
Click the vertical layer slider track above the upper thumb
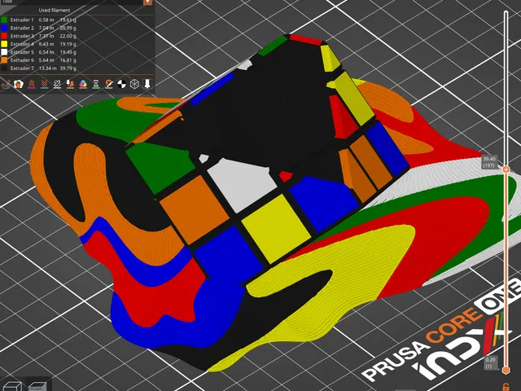506,89
